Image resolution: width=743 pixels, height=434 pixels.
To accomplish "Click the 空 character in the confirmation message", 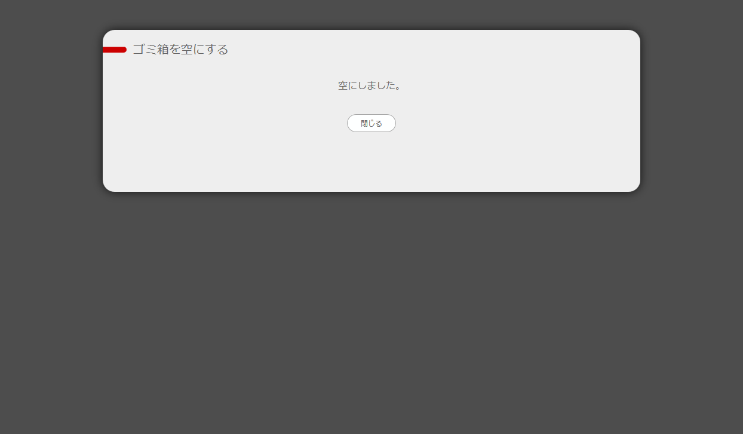I will [343, 85].
